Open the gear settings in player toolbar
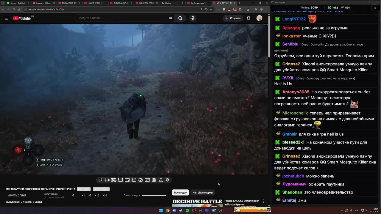The width and height of the screenshot is (381, 214). [167, 180]
